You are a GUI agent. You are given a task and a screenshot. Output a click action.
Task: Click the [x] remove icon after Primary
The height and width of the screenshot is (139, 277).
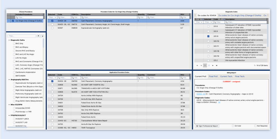tap(219, 102)
